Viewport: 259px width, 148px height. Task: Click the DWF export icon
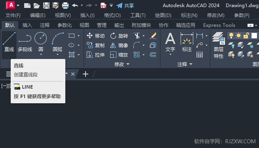point(103,6)
